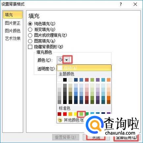The height and width of the screenshot is (143, 143).
Task: Select the automatic color option
Action: [x=84, y=68]
